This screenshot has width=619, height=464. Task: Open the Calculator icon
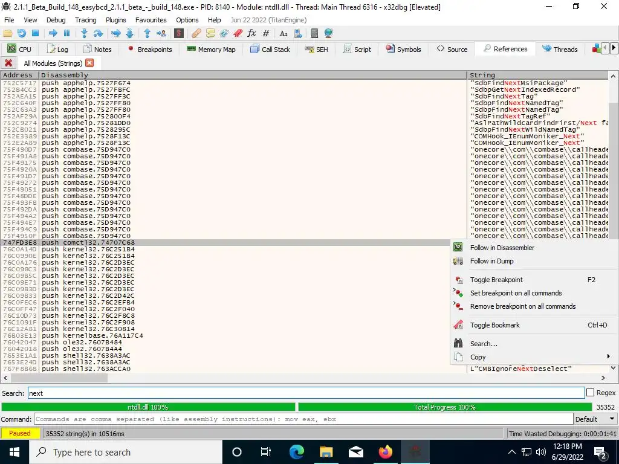[314, 34]
